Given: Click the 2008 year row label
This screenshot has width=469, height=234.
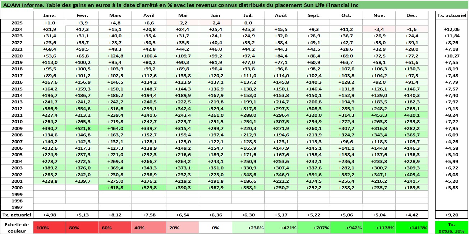Looking at the screenshot, I should click(x=17, y=135).
